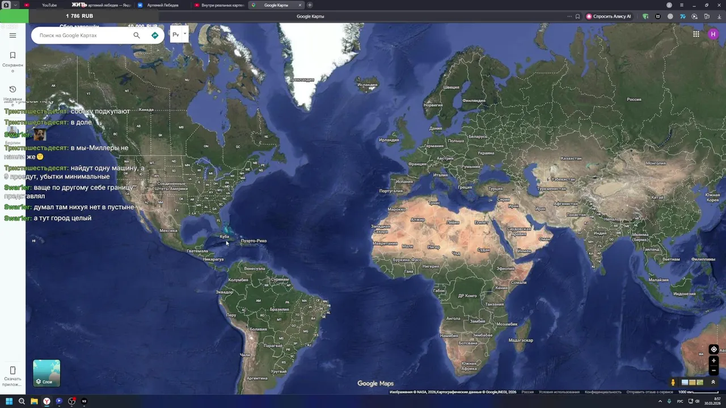Image resolution: width=726 pixels, height=408 pixels.
Task: Toggle the Ру input tool button
Action: [x=176, y=35]
